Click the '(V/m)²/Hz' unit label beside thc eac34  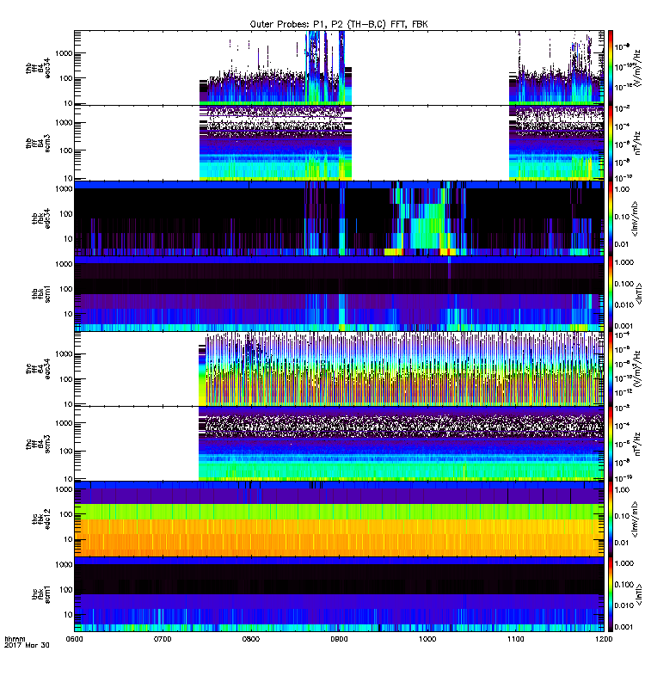click(x=638, y=369)
